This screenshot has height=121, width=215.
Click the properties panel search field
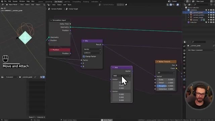coord(199,42)
